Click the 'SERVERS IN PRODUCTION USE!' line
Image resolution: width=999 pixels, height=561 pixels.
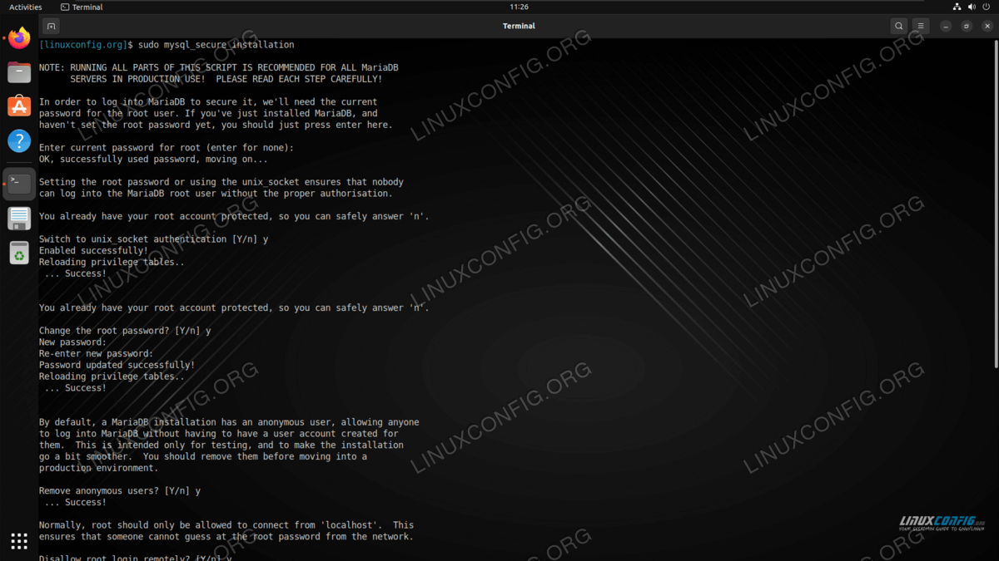pos(226,79)
